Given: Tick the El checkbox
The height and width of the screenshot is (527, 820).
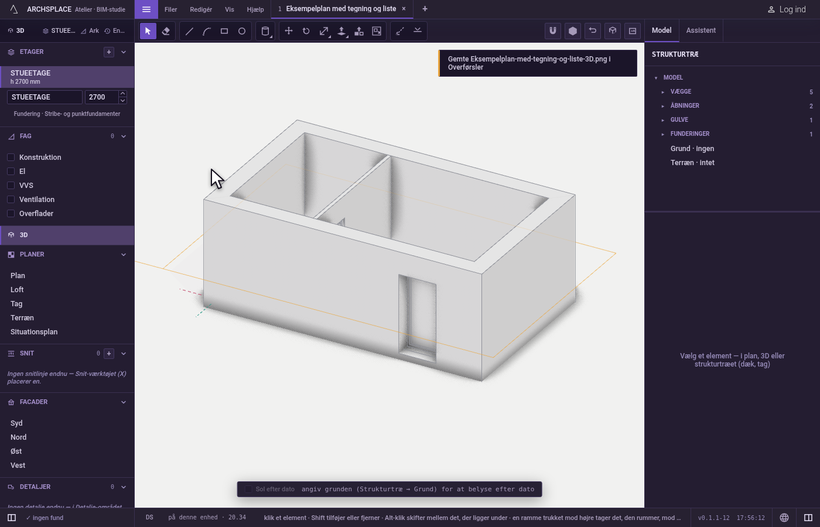Looking at the screenshot, I should click(11, 172).
